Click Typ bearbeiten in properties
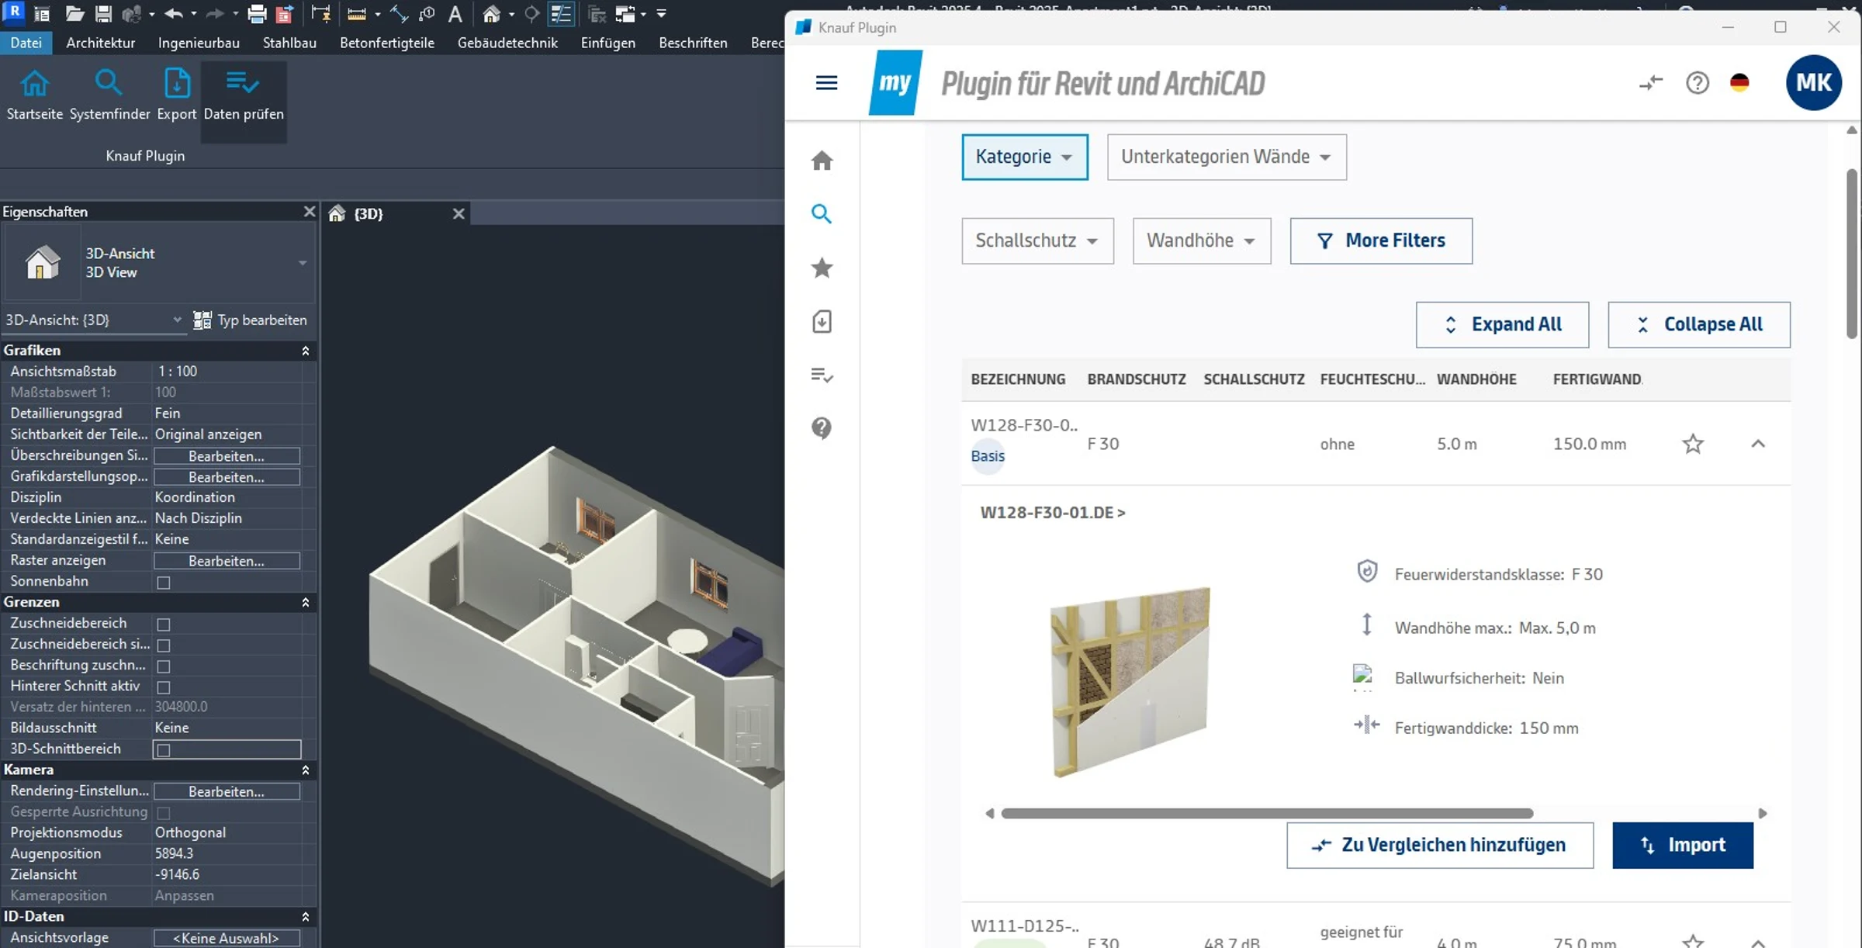This screenshot has height=948, width=1862. [x=251, y=320]
